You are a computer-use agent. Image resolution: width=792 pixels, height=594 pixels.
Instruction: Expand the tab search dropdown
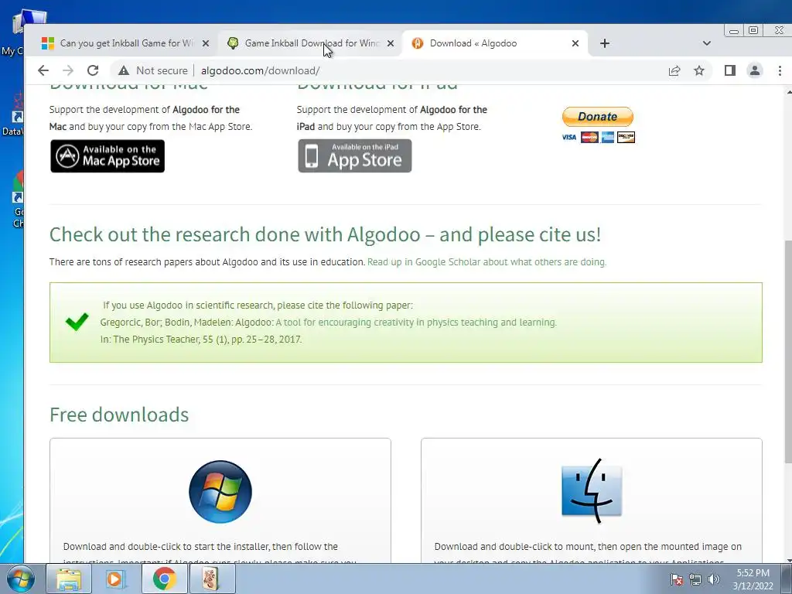pos(707,43)
